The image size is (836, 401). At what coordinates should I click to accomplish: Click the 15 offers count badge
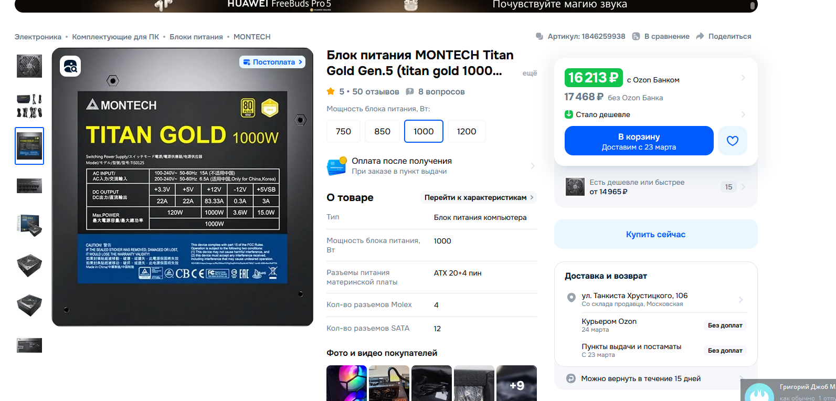(x=728, y=187)
